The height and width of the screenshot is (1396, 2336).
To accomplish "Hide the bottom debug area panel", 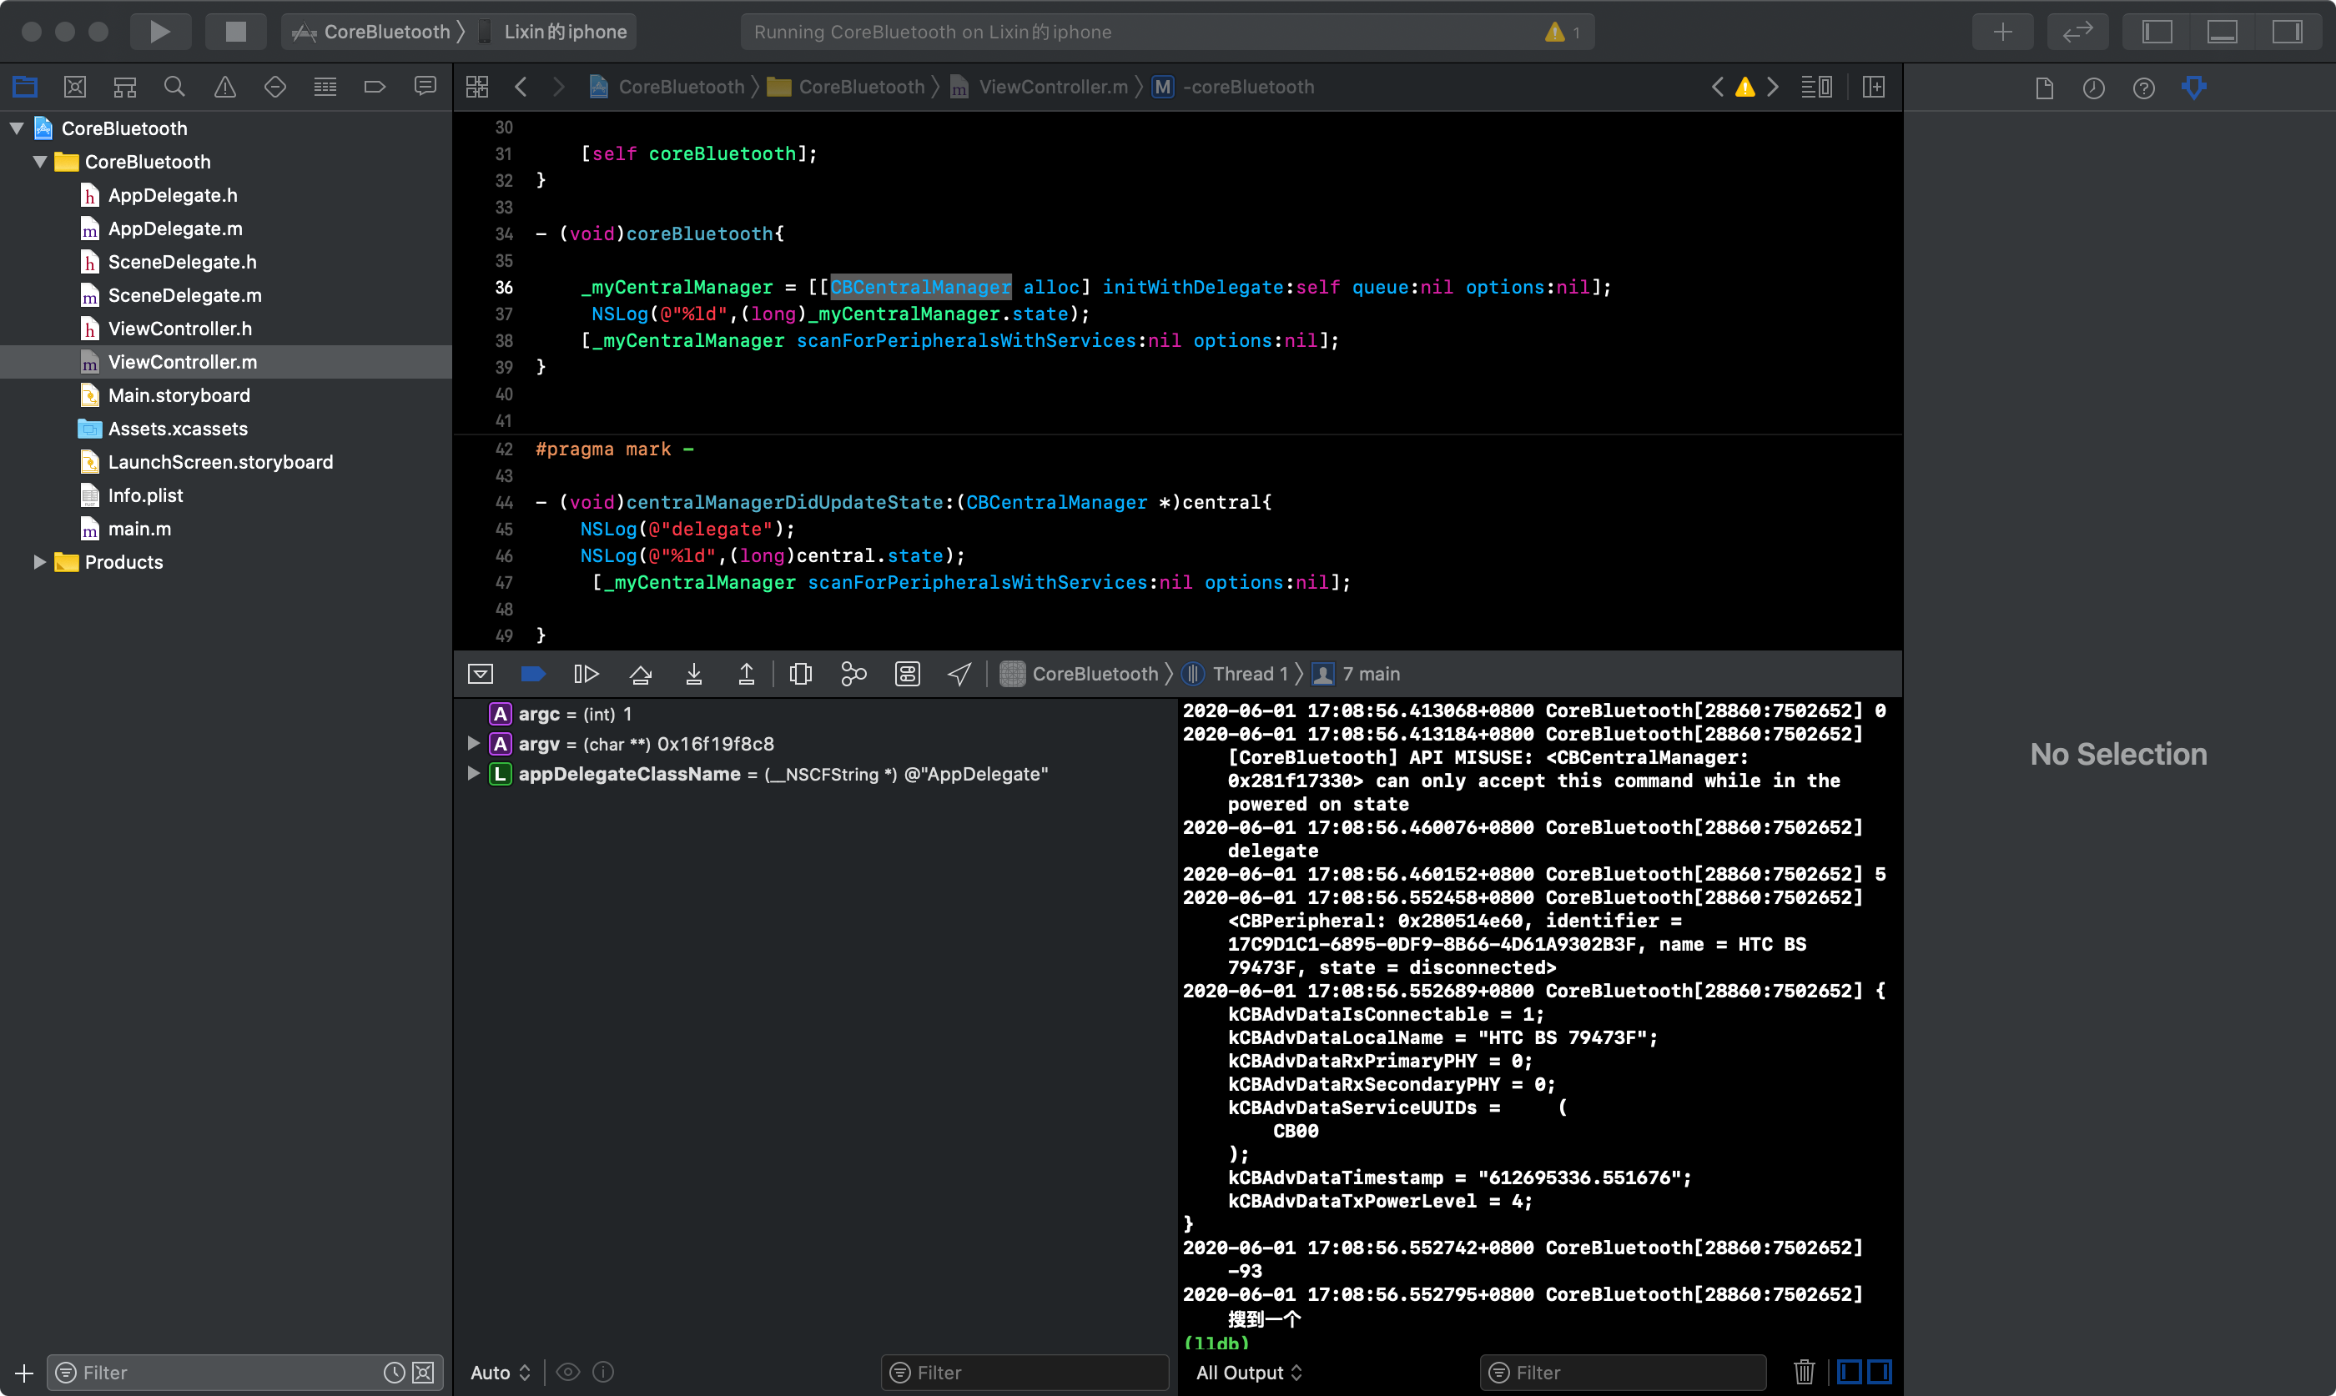I will point(2223,32).
